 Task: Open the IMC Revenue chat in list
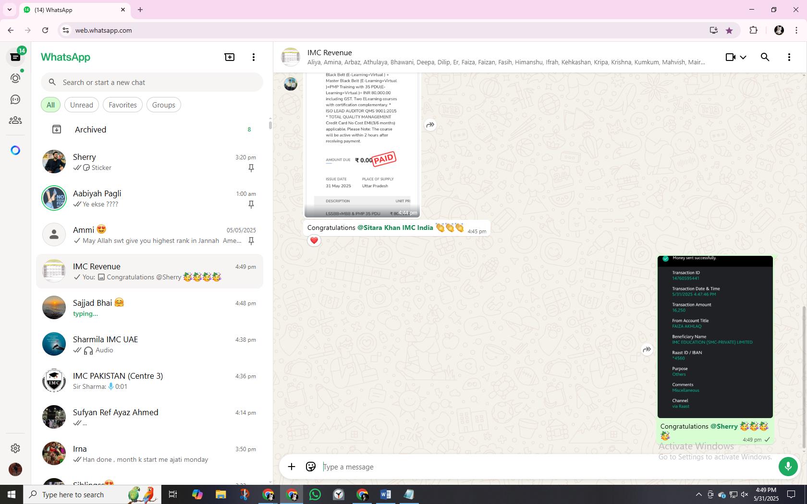[x=150, y=271]
